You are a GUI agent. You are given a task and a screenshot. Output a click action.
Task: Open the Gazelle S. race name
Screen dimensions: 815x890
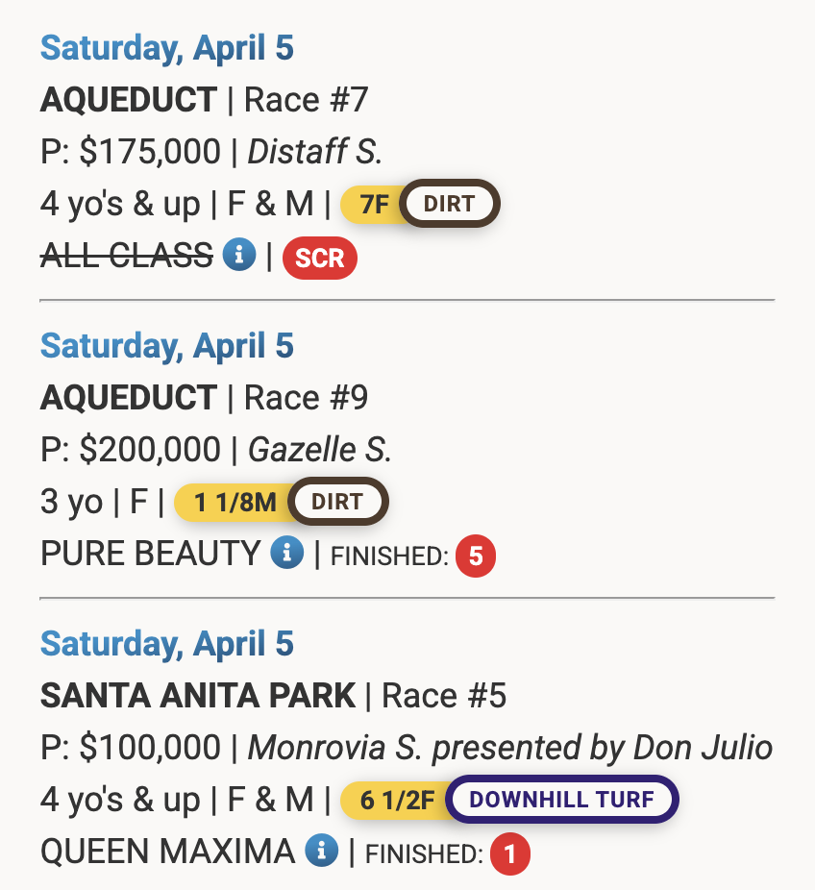tap(320, 449)
